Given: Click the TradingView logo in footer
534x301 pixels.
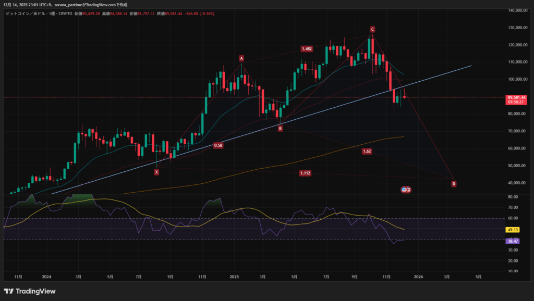Looking at the screenshot, I should (29, 291).
